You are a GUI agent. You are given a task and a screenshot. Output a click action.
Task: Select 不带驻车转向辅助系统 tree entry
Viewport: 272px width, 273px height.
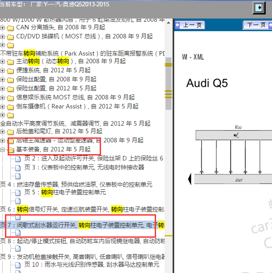[82, 54]
